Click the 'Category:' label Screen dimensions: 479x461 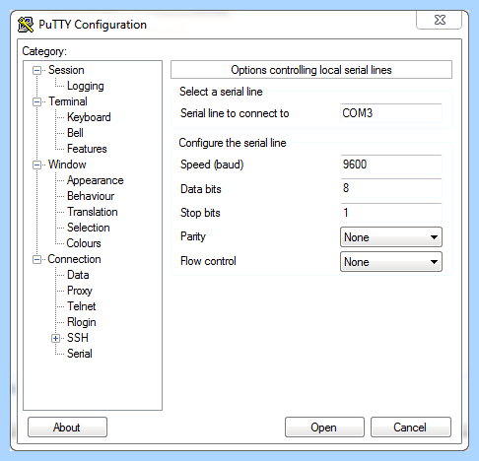pyautogui.click(x=44, y=51)
